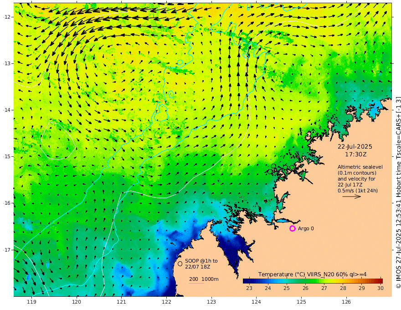
Task: Click the 0.5m/s velocity scale arrow
Action: coord(352,196)
